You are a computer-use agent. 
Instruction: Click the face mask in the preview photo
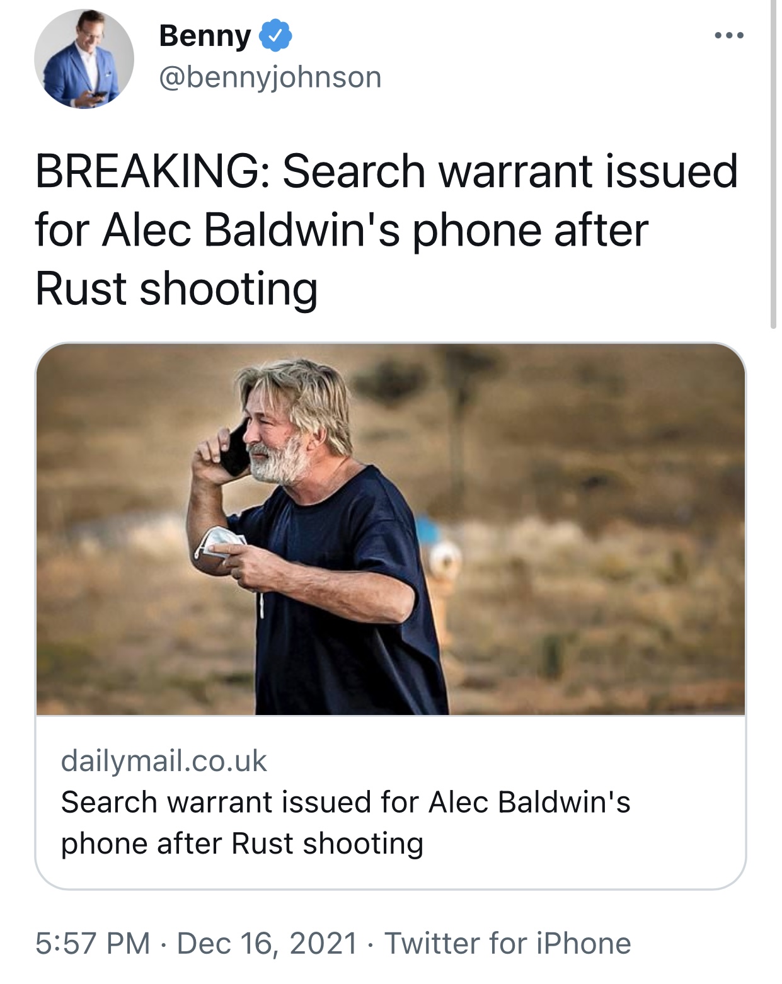tap(219, 542)
